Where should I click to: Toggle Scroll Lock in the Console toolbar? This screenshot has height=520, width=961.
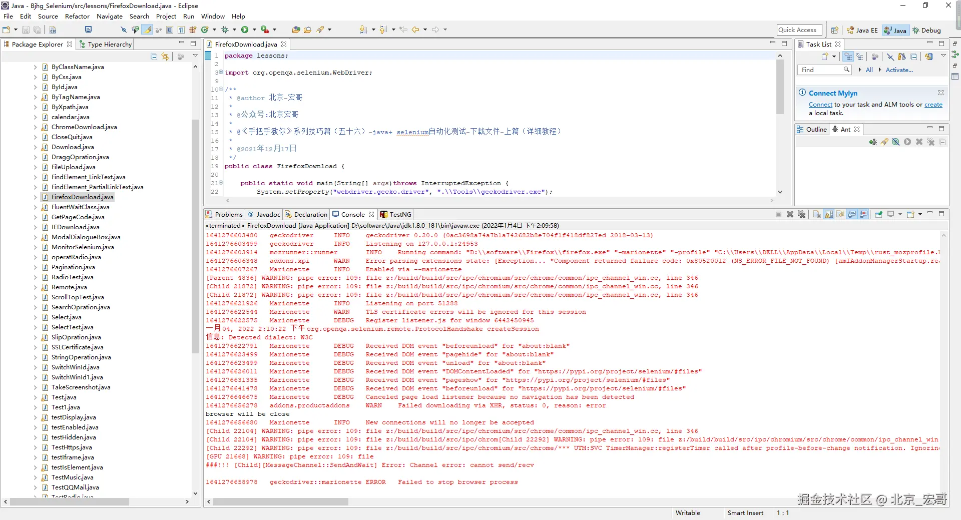tap(829, 215)
